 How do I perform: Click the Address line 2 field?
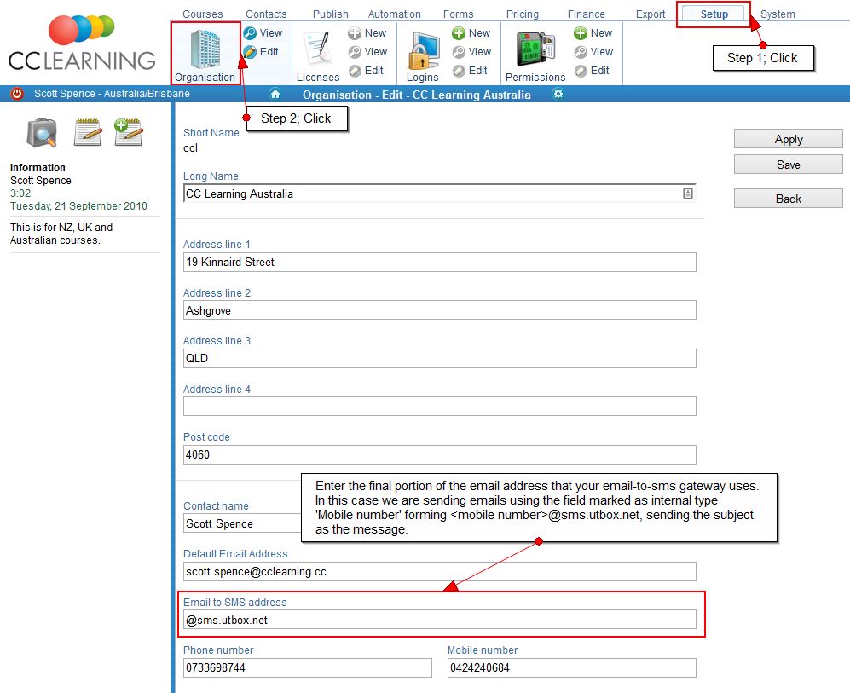[x=440, y=310]
